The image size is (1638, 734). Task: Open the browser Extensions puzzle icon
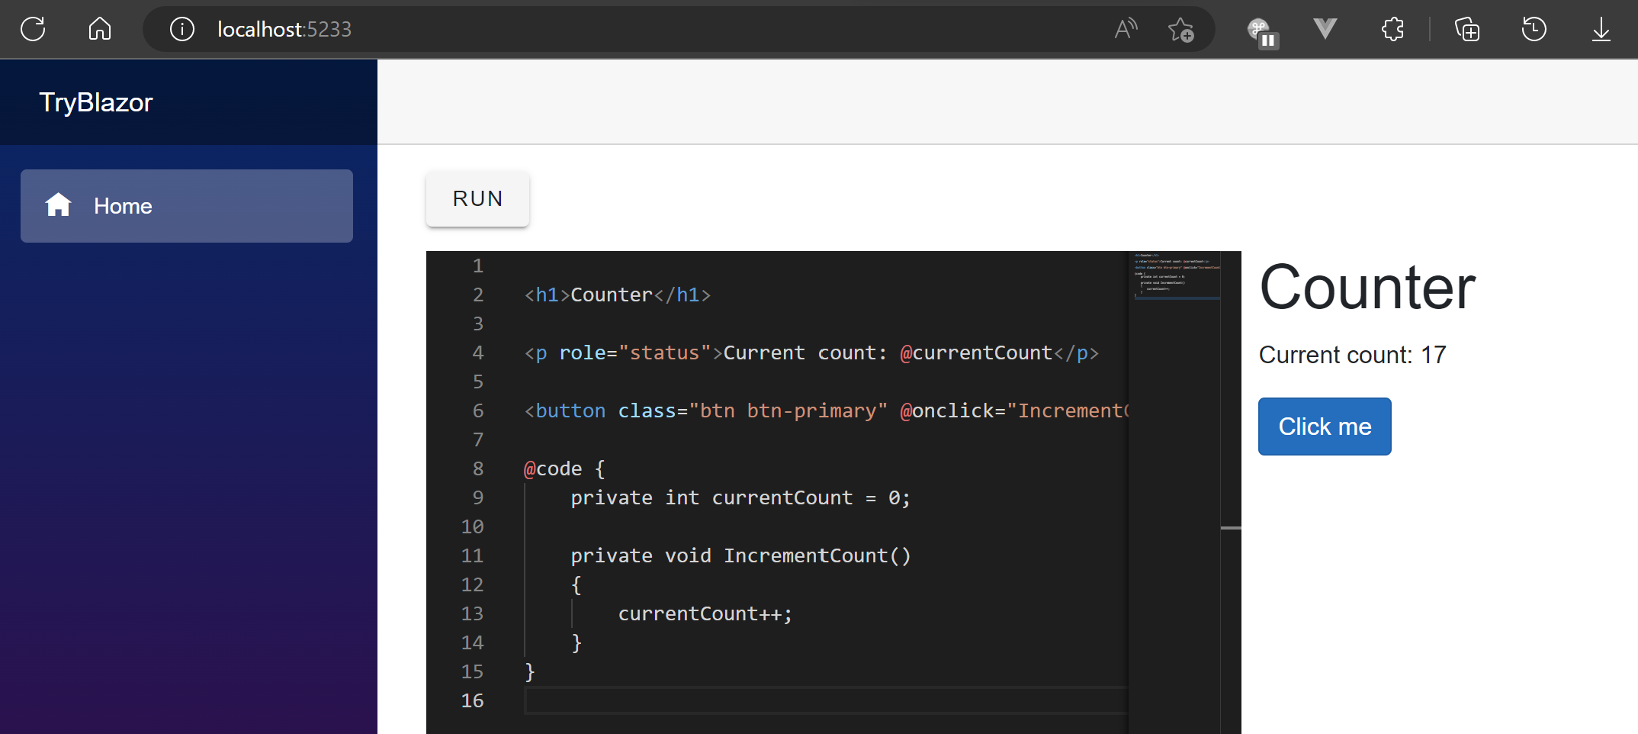[x=1392, y=29]
